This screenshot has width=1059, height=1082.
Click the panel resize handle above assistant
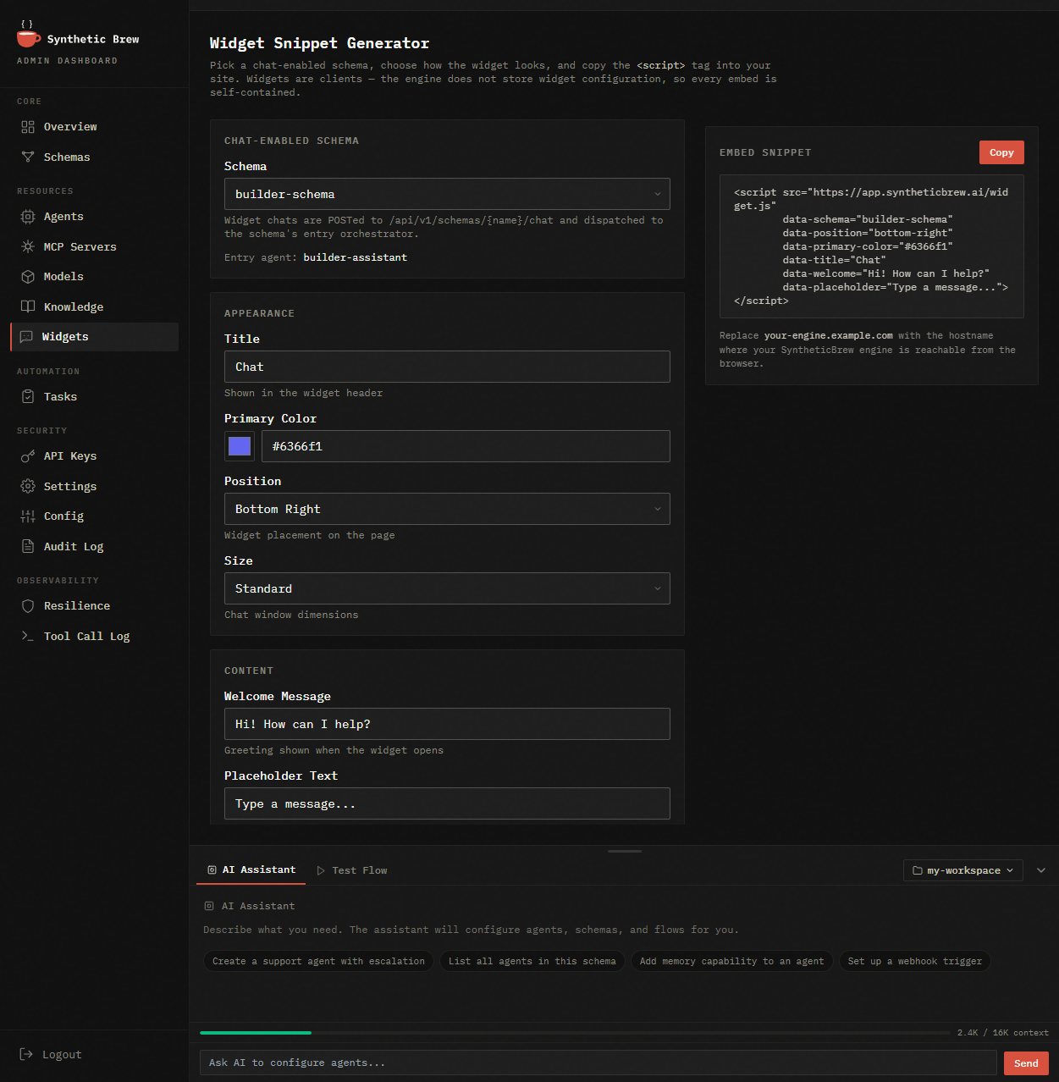[x=625, y=851]
